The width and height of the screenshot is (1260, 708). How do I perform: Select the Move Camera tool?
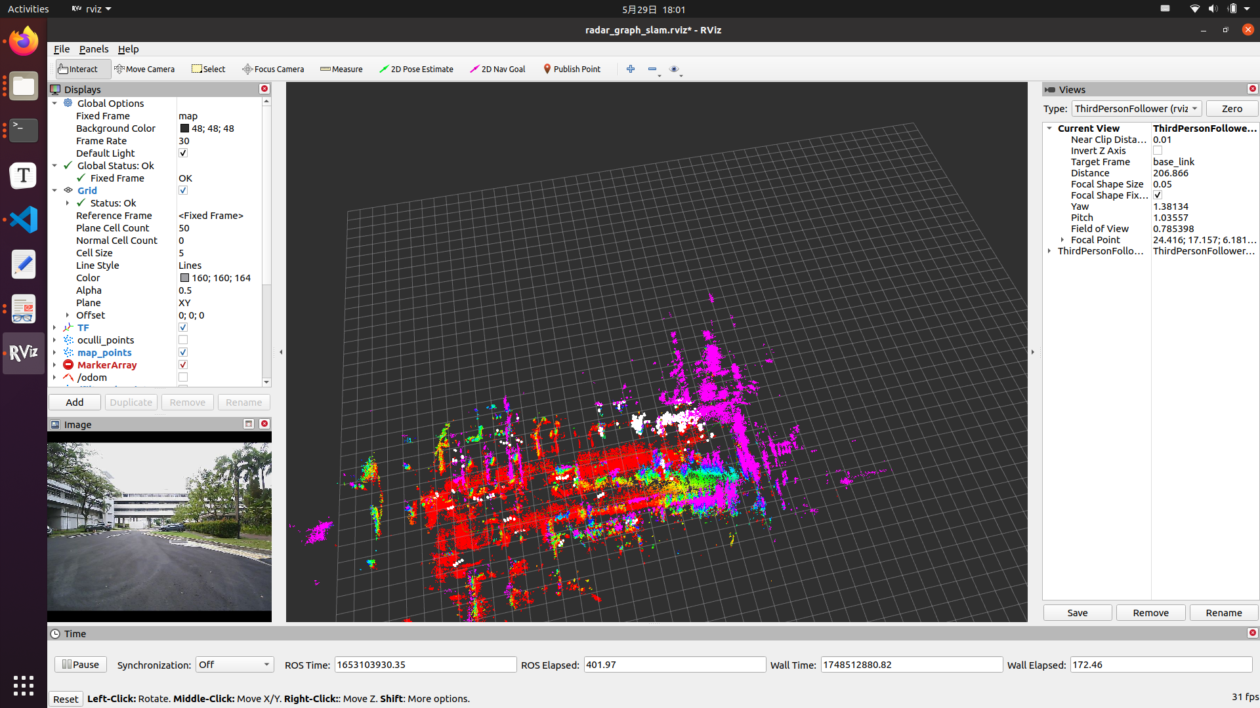pyautogui.click(x=144, y=69)
